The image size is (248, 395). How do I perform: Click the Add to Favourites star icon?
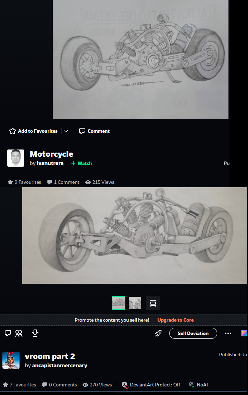13,131
